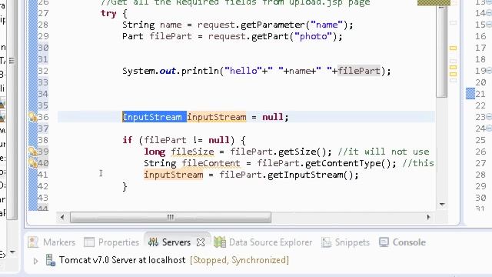Viewport: 492px width, 277px height.
Task: Click editor horizontal scrollbar right arrow
Action: point(428,217)
